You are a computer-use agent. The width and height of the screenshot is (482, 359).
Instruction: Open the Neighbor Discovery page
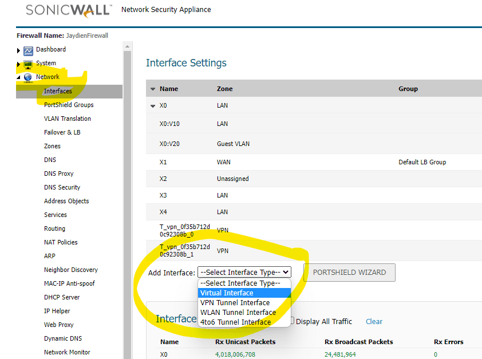(x=70, y=270)
